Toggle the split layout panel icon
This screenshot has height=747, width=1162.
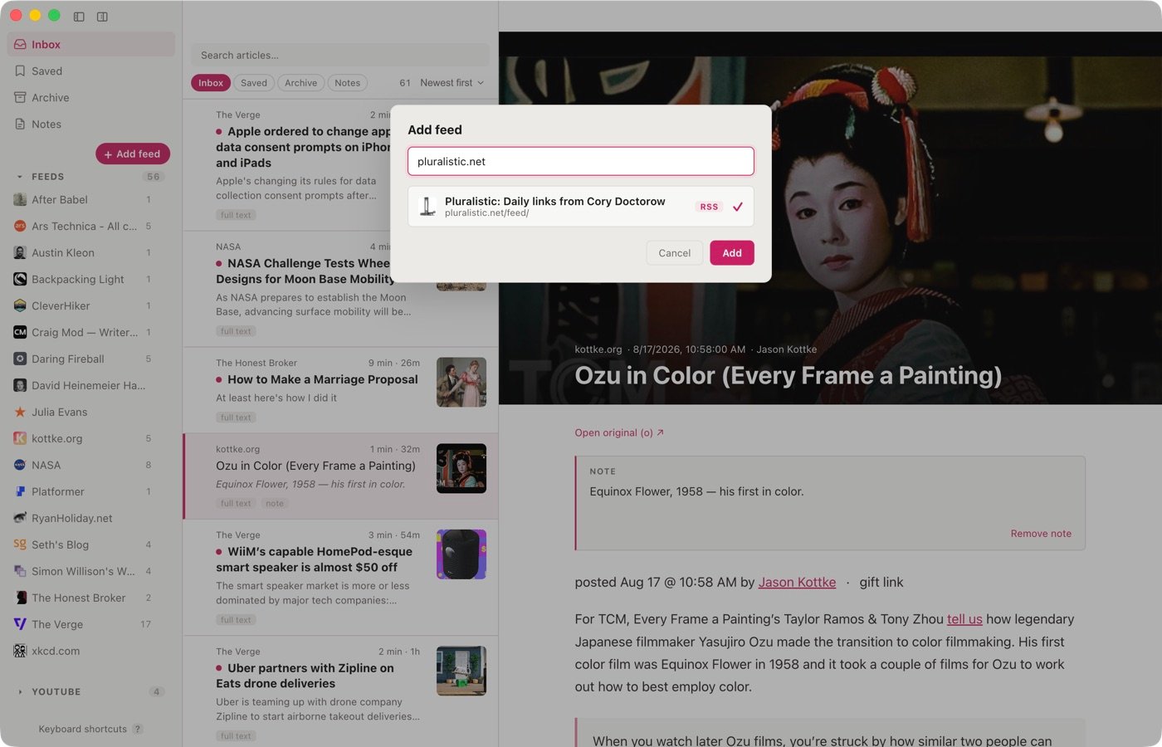[x=102, y=17]
